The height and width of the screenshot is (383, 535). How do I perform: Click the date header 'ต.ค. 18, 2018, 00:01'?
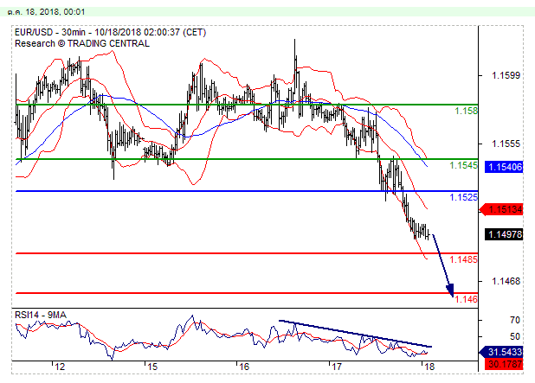pyautogui.click(x=46, y=12)
